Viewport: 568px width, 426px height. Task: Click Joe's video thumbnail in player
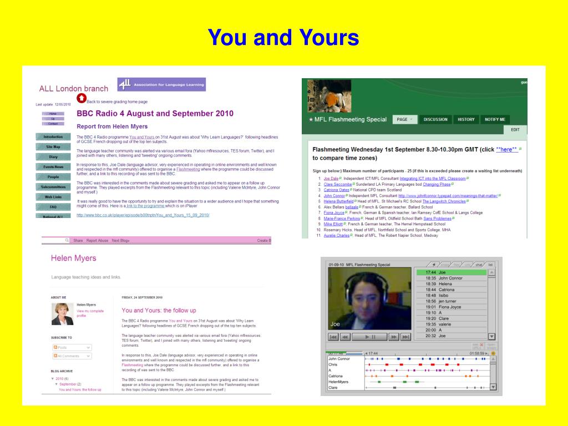click(369, 299)
